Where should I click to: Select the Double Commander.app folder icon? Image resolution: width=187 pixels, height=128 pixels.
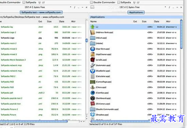point(92,109)
